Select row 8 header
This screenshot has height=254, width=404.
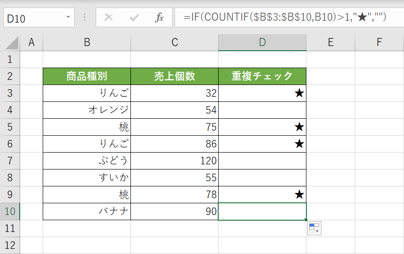pyautogui.click(x=10, y=177)
